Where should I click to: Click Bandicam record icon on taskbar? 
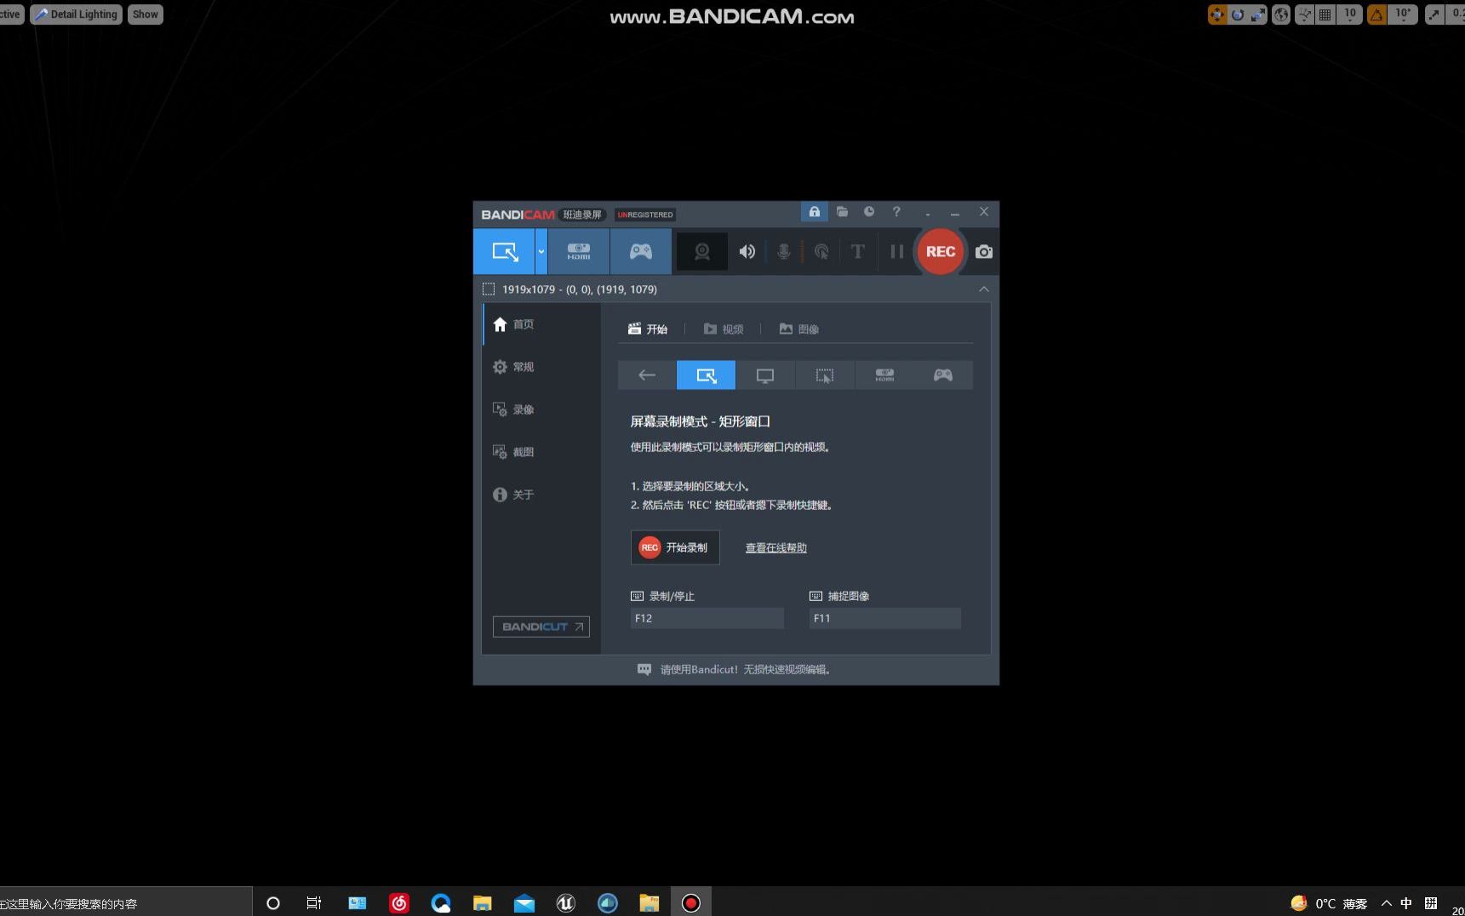tap(691, 903)
